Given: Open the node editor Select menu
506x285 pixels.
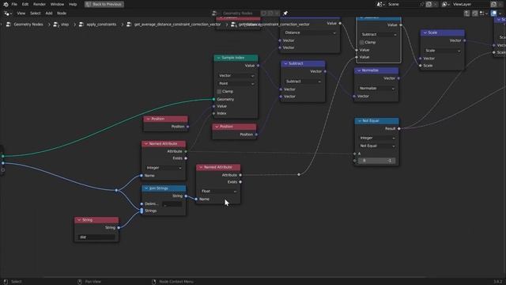Looking at the screenshot, I should (x=35, y=13).
